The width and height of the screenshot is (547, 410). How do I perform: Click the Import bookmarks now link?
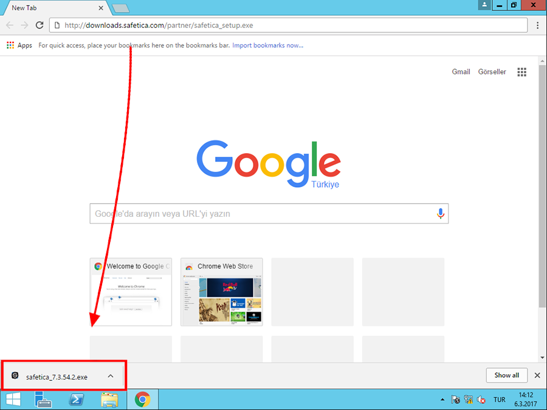coord(267,46)
